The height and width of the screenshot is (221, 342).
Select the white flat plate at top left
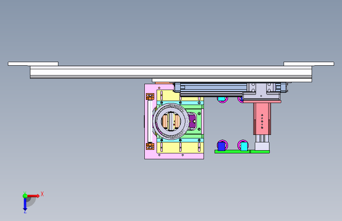(33, 64)
